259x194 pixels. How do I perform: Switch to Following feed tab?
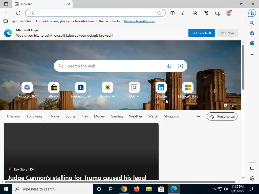tap(34, 116)
